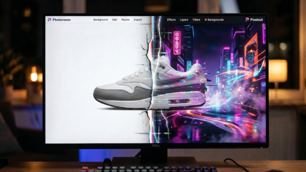Viewport: 306px width, 172px height.
Task: Select the Edit menu item
Action: (115, 19)
